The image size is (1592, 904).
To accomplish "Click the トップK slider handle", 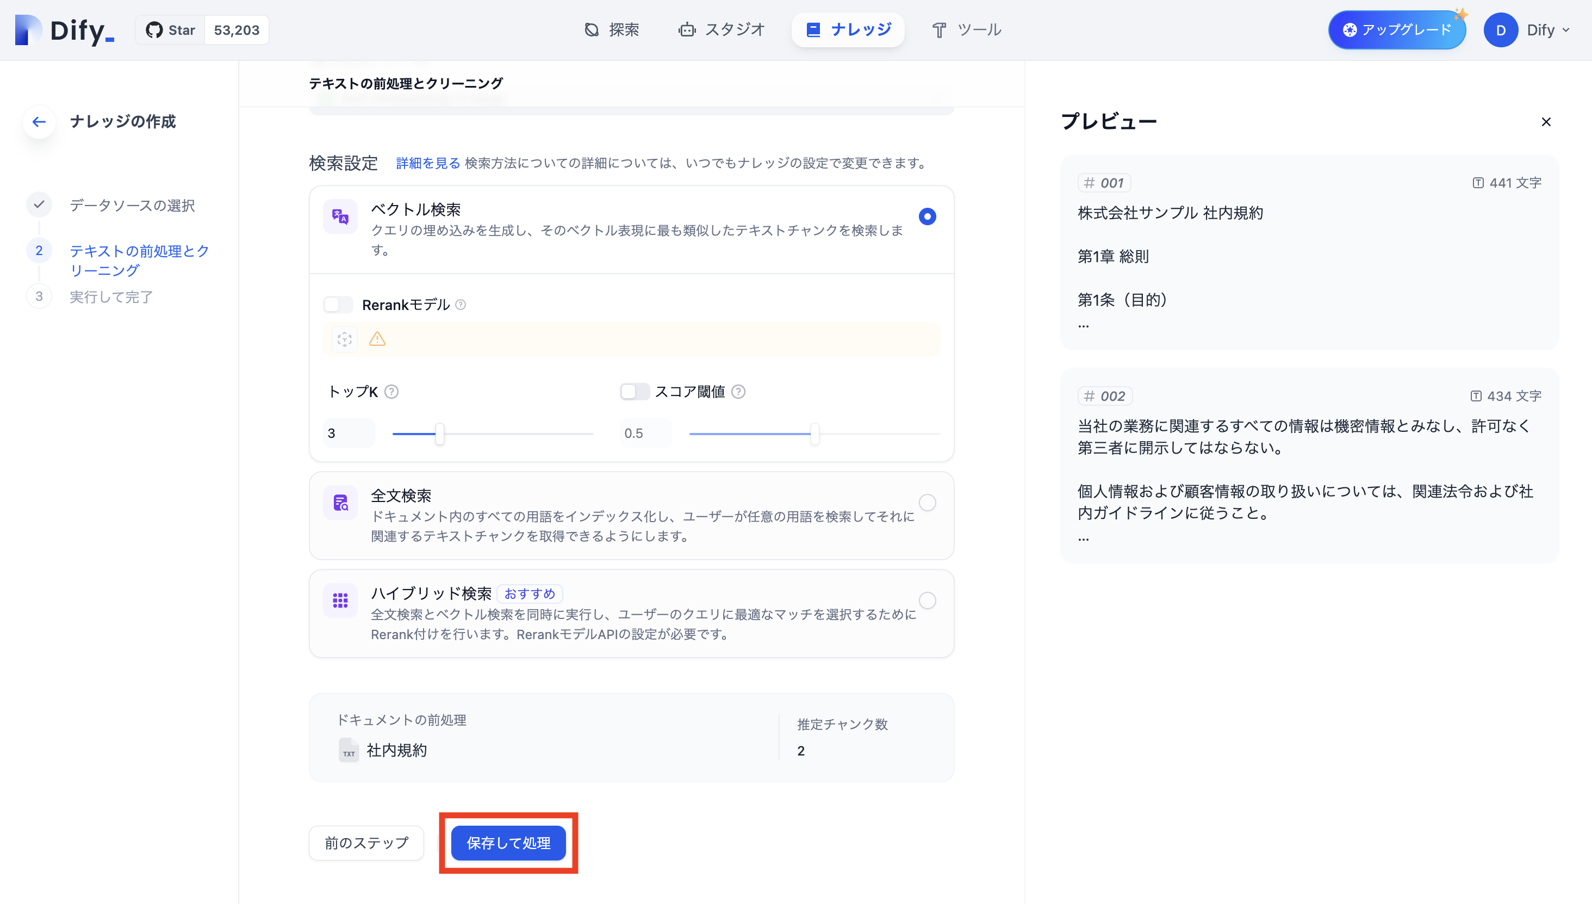I will pyautogui.click(x=439, y=434).
